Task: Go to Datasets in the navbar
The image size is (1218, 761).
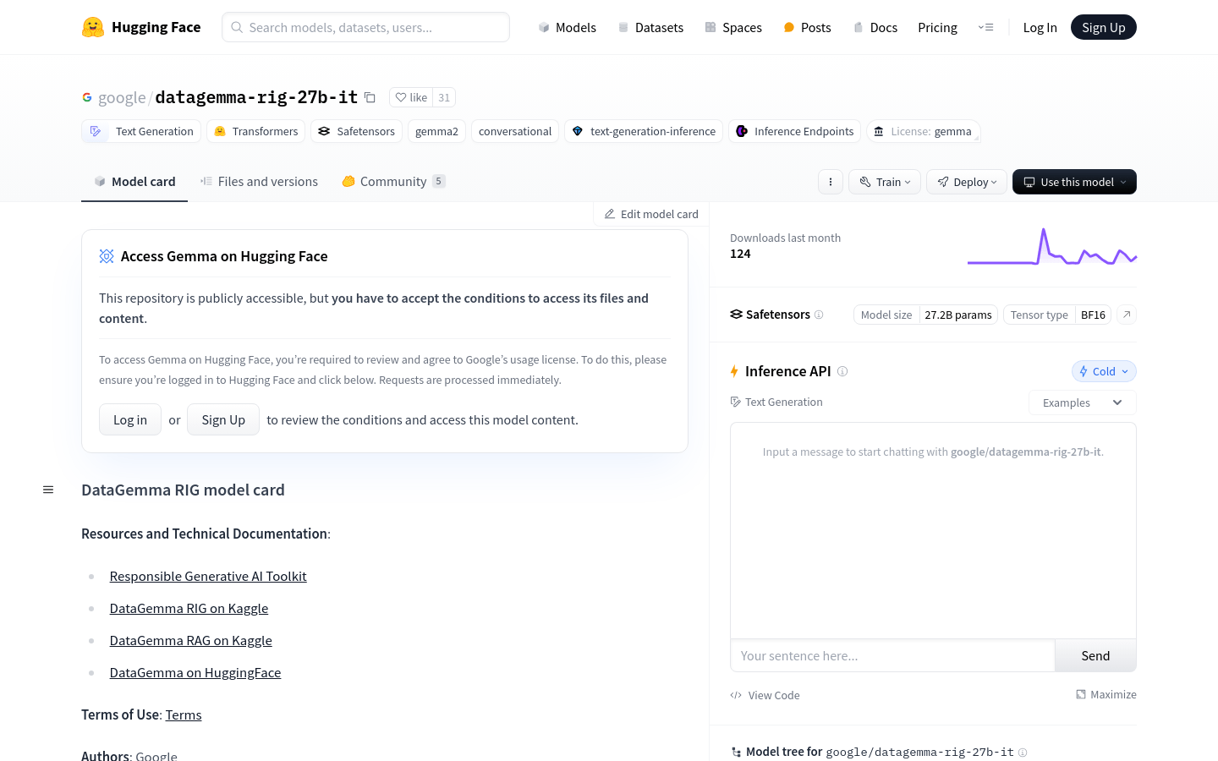Action: [x=650, y=27]
